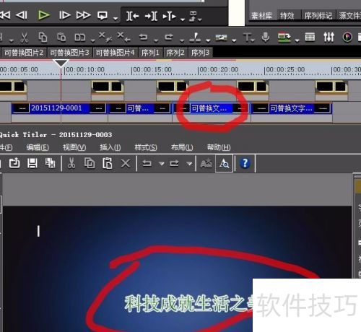Paste at timeline cursor position
361x332 pixels.
(61, 38)
